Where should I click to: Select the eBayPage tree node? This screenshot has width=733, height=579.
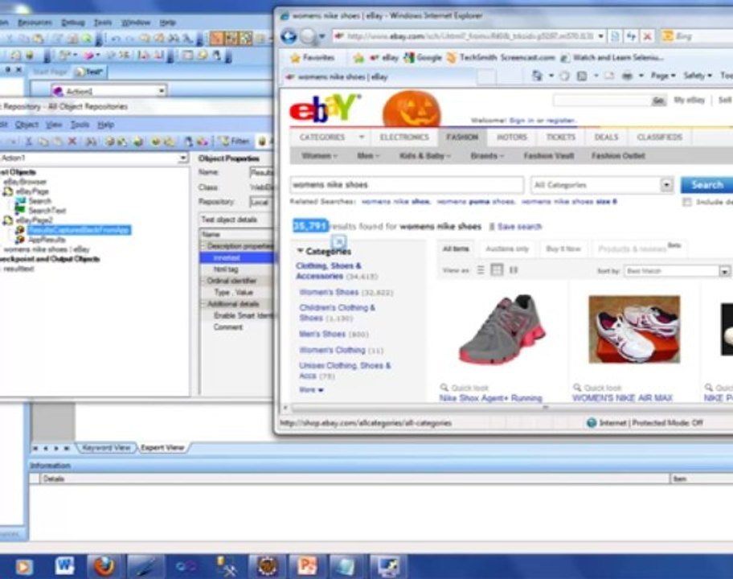pyautogui.click(x=32, y=191)
